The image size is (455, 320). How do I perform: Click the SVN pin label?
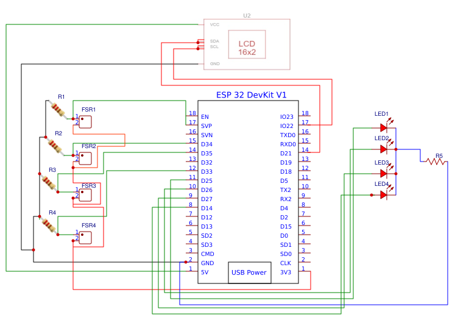206,135
